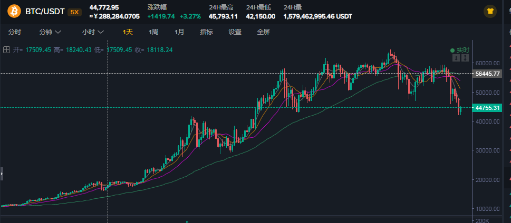Click the 10000.00 price axis label

pos(488,209)
